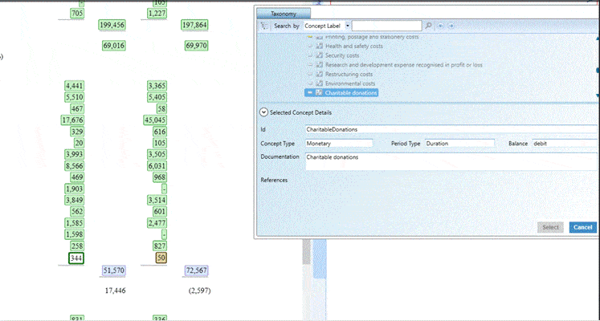
Task: Click the tagged value 1,585
Action: pos(74,223)
